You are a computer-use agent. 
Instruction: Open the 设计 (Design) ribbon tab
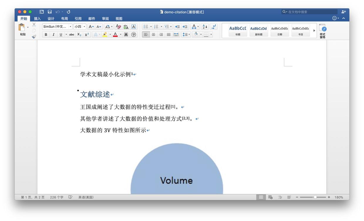click(51, 18)
